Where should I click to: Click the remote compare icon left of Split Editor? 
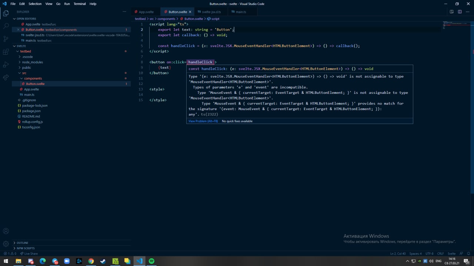(451, 12)
